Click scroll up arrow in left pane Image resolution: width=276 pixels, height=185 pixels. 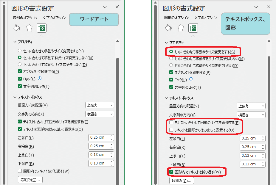117,41
